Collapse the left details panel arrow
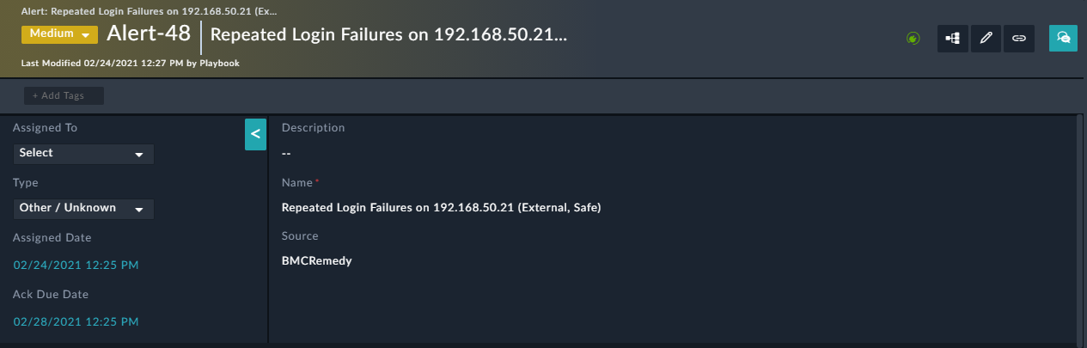Viewport: 1087px width, 348px height. [x=255, y=135]
